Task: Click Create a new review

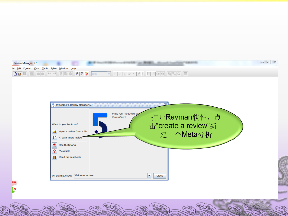Action: click(x=71, y=138)
